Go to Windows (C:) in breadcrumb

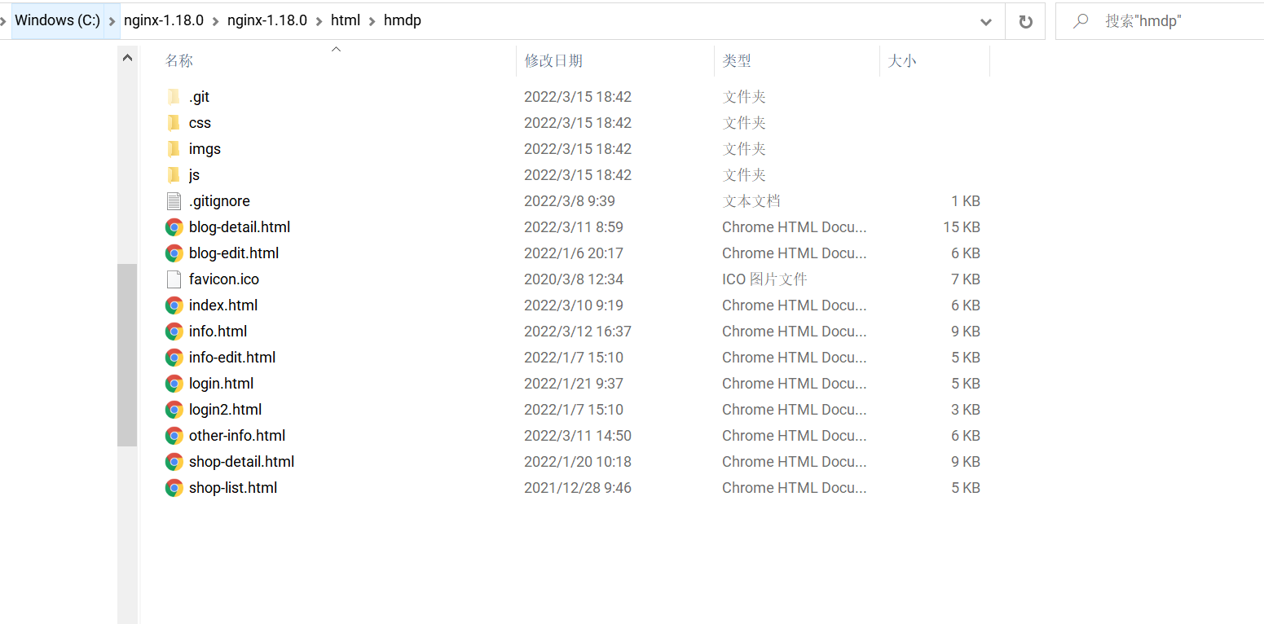58,21
